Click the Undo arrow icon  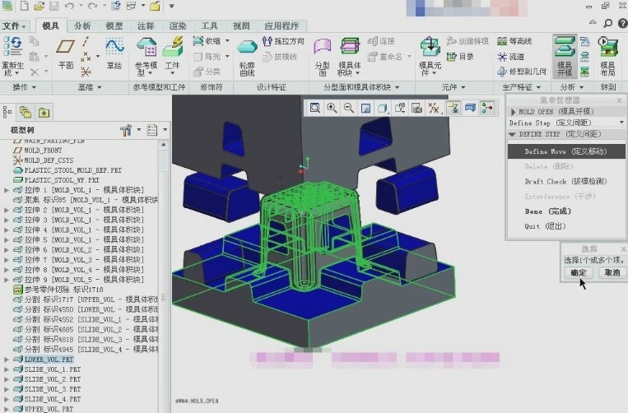click(x=69, y=6)
